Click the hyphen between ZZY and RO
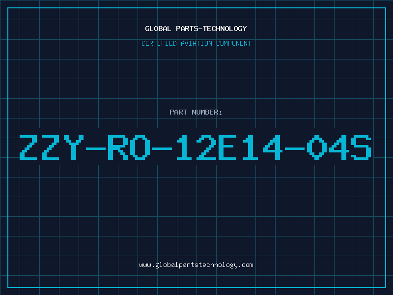 [x=96, y=149]
